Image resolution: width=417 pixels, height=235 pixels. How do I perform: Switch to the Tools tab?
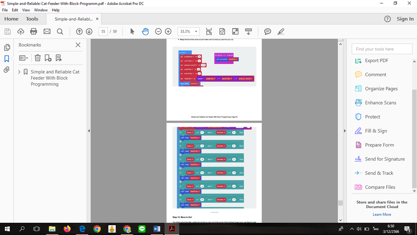tap(32, 19)
